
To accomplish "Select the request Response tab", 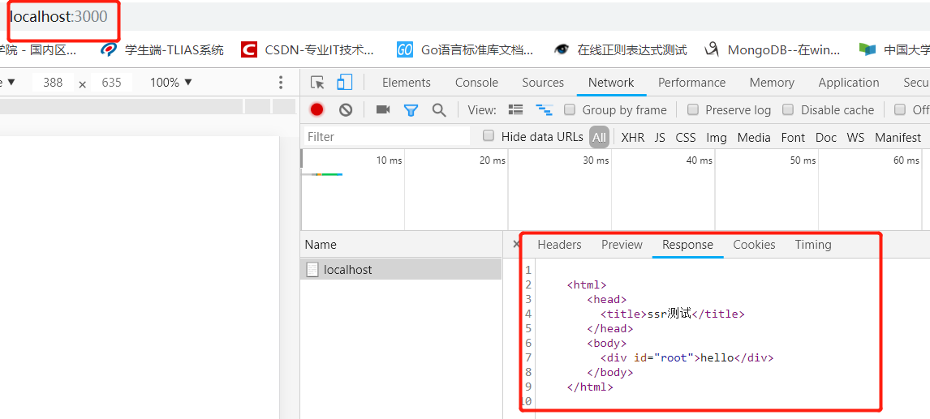I will click(687, 244).
